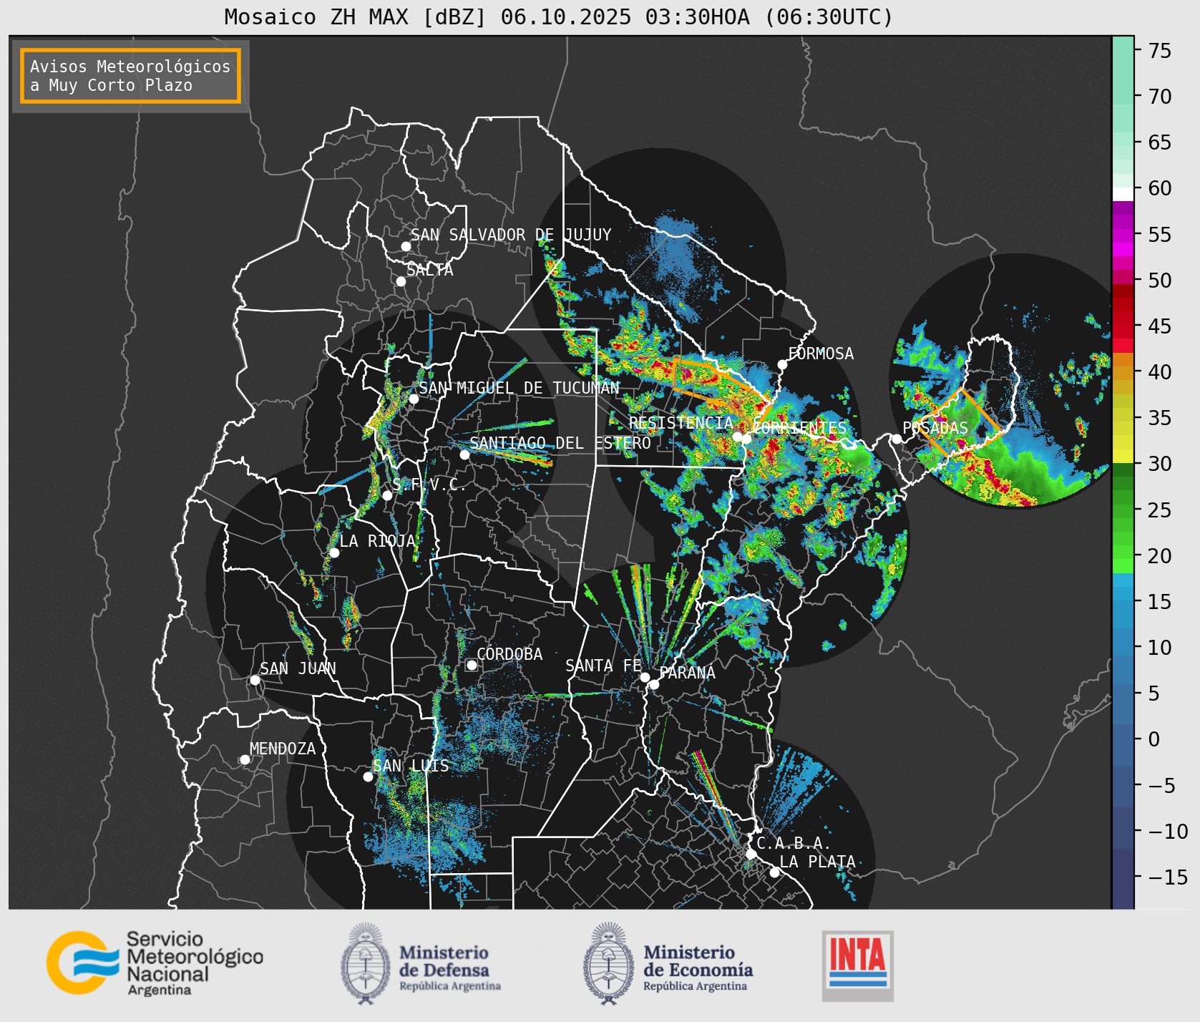This screenshot has height=1022, width=1200.
Task: Click the 15 tick label on the color scale
Action: tap(1160, 602)
